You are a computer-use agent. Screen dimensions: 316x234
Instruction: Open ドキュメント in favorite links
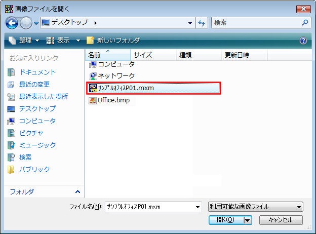click(37, 72)
